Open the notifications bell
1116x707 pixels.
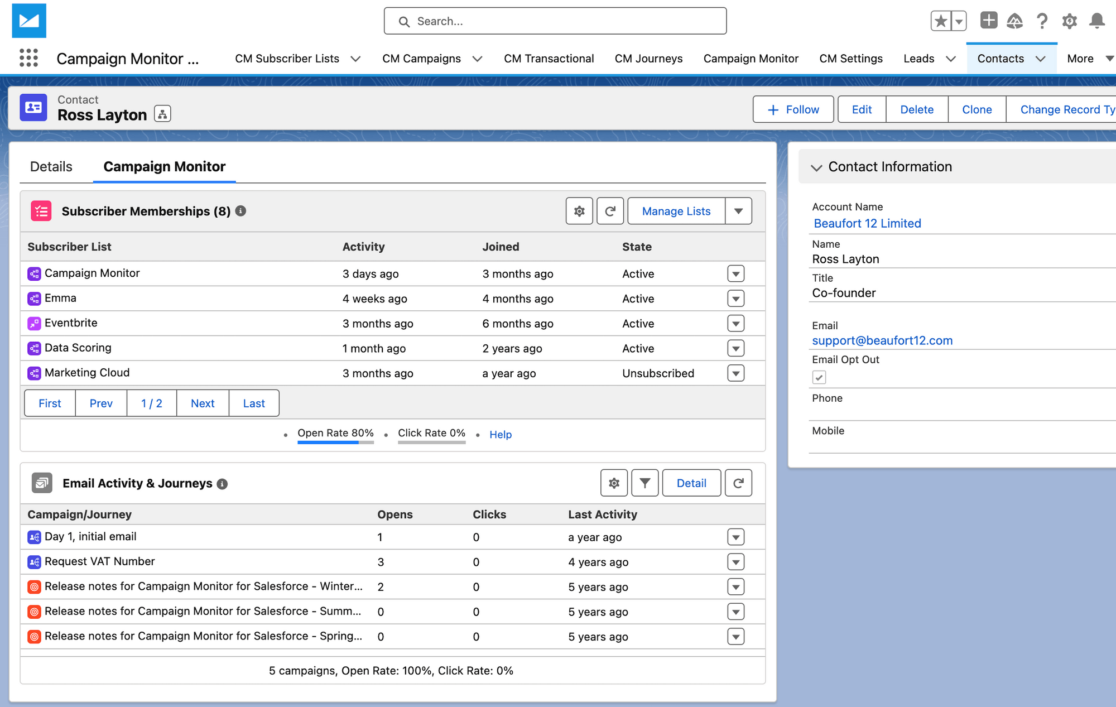[x=1096, y=21]
